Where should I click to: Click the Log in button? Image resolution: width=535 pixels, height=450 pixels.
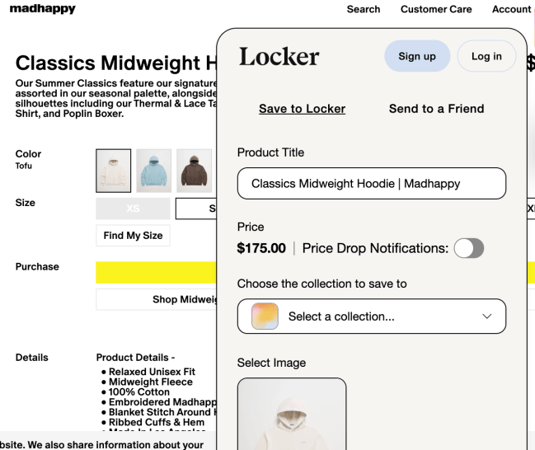coord(486,56)
